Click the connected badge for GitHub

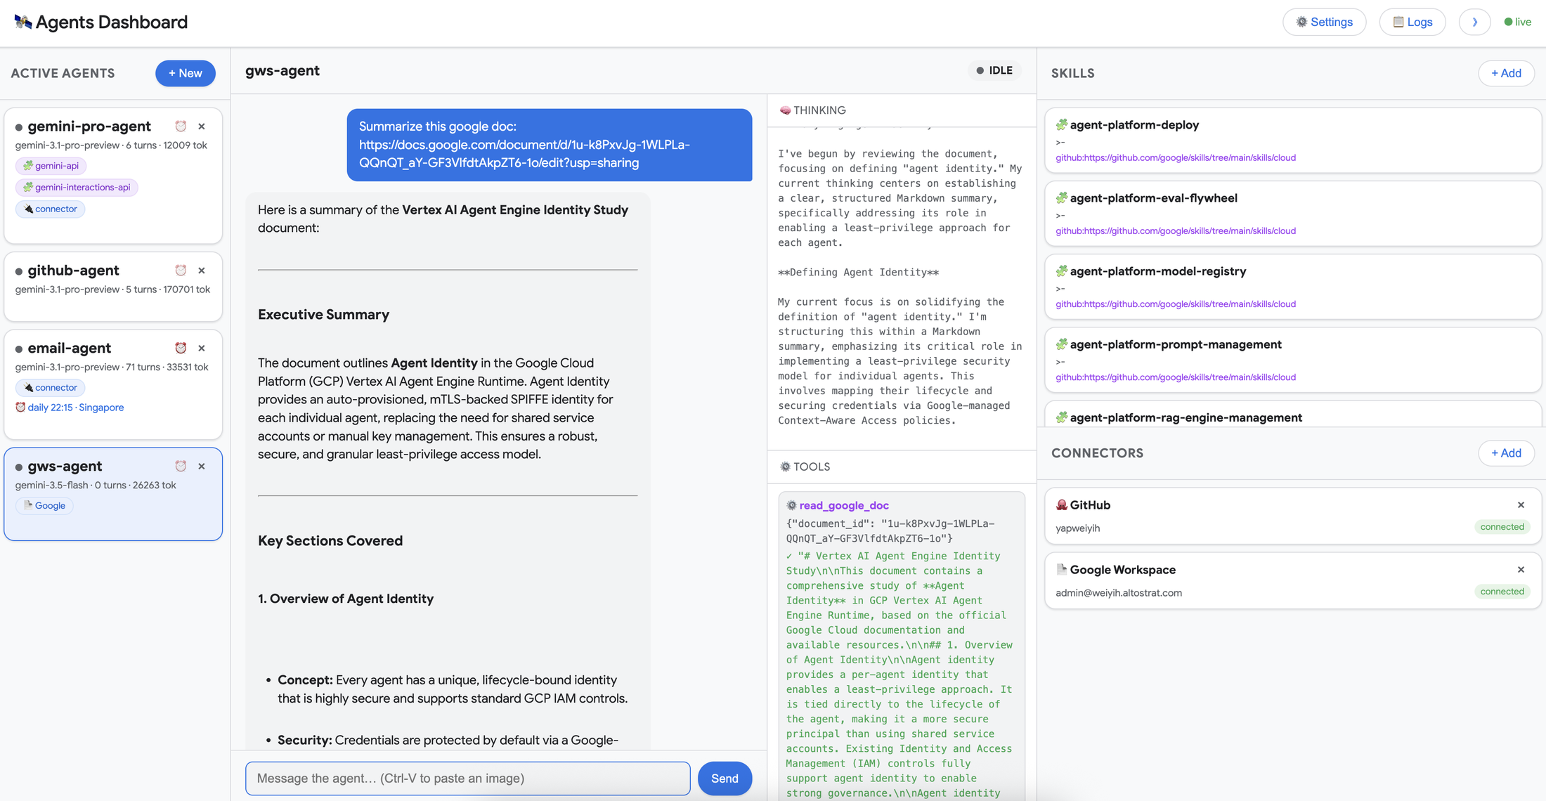pos(1502,527)
